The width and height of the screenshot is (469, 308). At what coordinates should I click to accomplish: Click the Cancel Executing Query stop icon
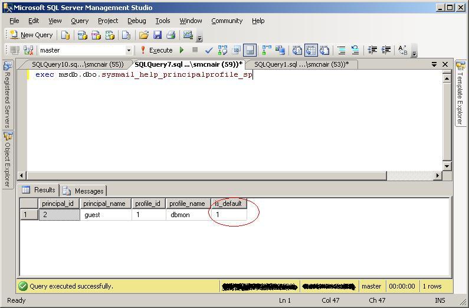coord(195,50)
